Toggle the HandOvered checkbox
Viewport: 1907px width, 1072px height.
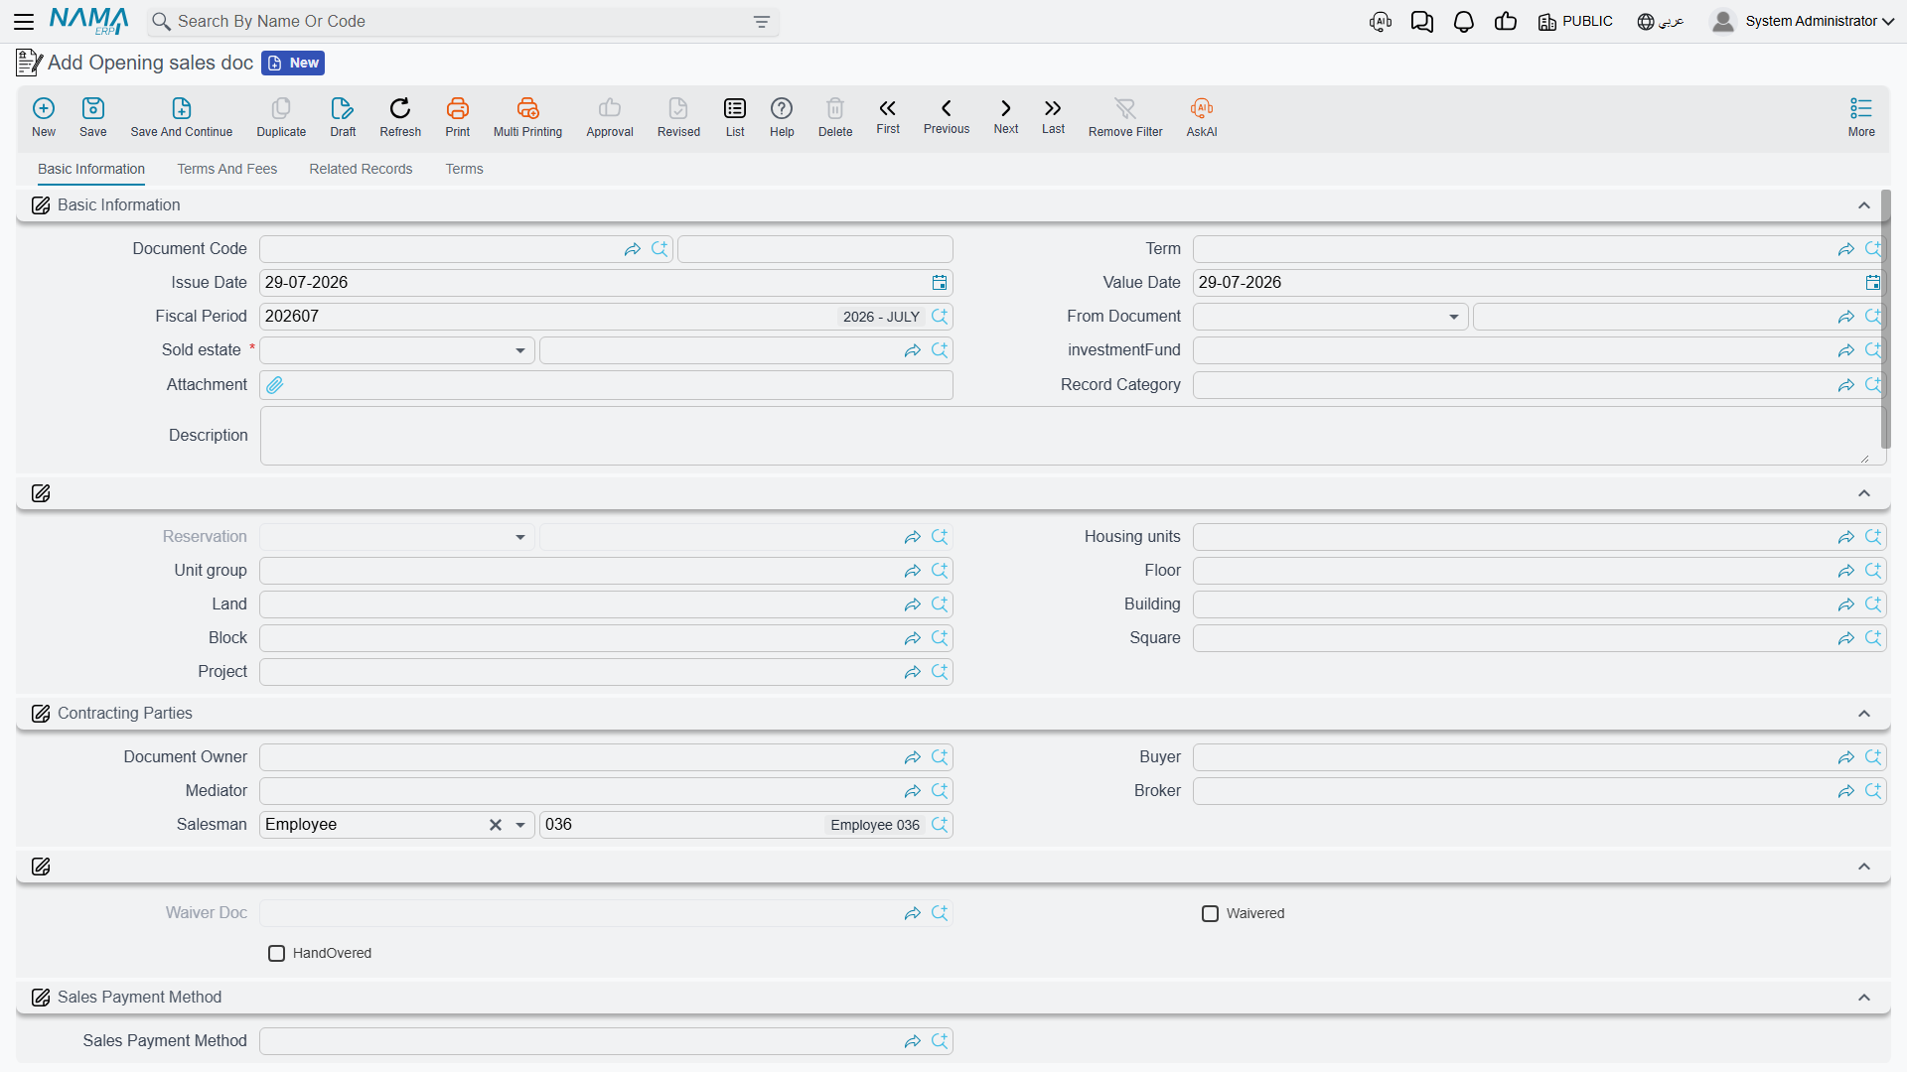click(276, 953)
